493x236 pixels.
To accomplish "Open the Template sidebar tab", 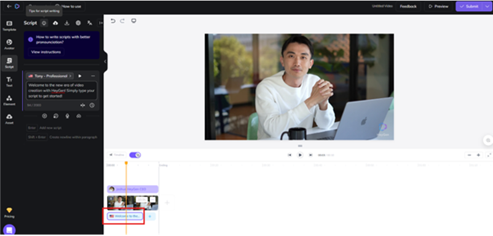I will click(9, 26).
